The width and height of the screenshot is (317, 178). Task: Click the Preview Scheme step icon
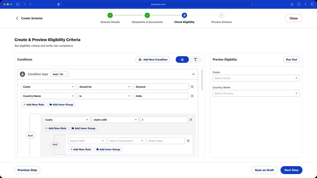pyautogui.click(x=221, y=15)
